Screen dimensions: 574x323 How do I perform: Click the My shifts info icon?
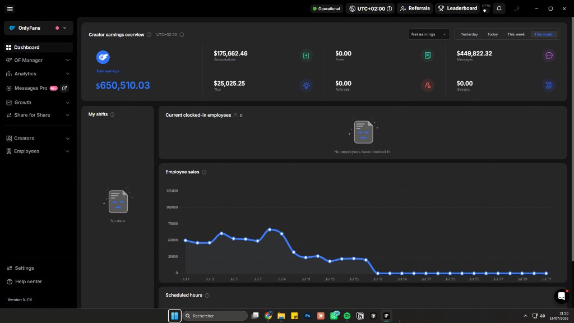click(112, 114)
